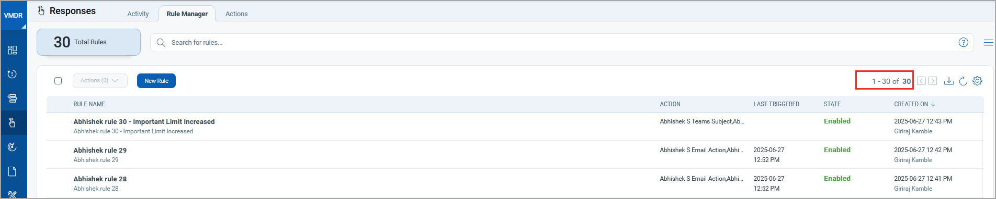Open the Vulnerabilities icon in sidebar
Viewport: 996px width, 199px height.
(13, 74)
